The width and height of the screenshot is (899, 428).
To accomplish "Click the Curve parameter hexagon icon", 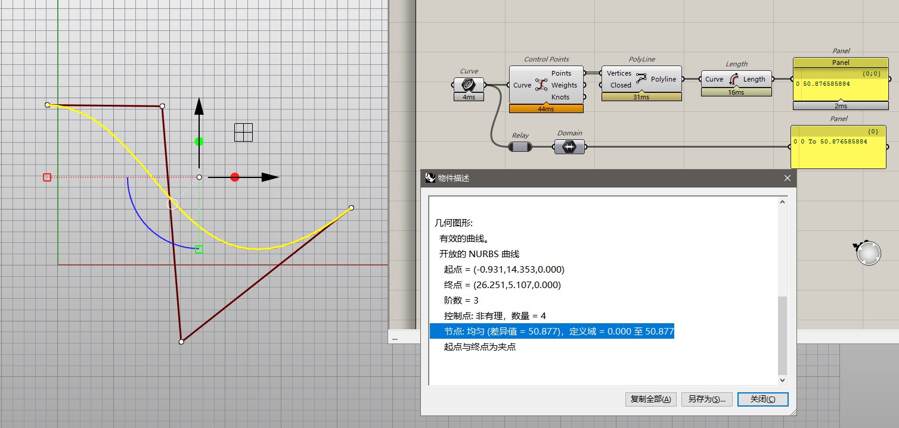I will click(468, 85).
